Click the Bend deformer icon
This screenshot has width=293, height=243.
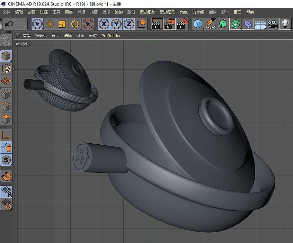(248, 24)
